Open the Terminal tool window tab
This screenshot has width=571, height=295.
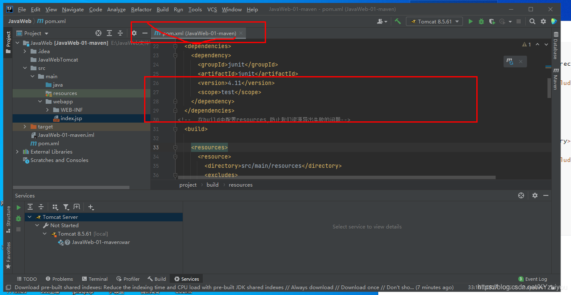(95, 279)
